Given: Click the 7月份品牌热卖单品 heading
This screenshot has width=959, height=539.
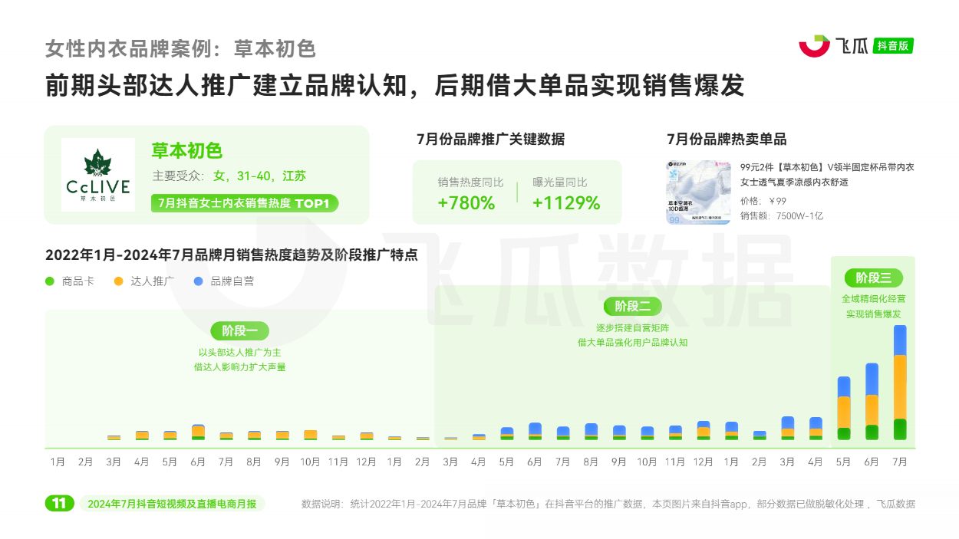Looking at the screenshot, I should click(727, 139).
